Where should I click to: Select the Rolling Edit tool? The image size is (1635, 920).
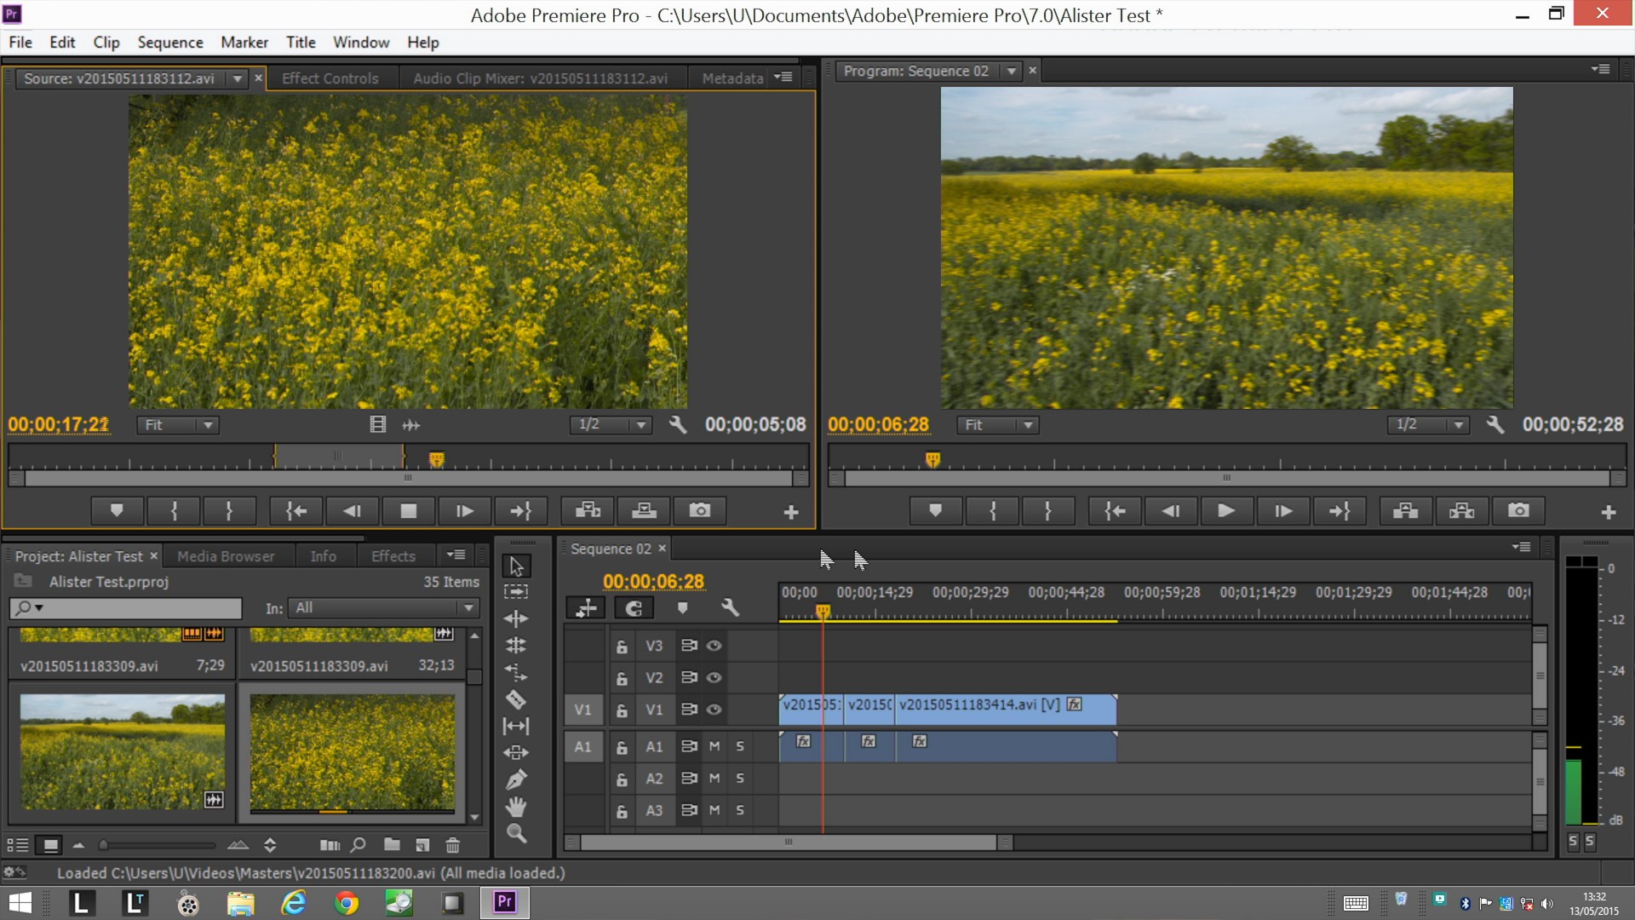[516, 646]
